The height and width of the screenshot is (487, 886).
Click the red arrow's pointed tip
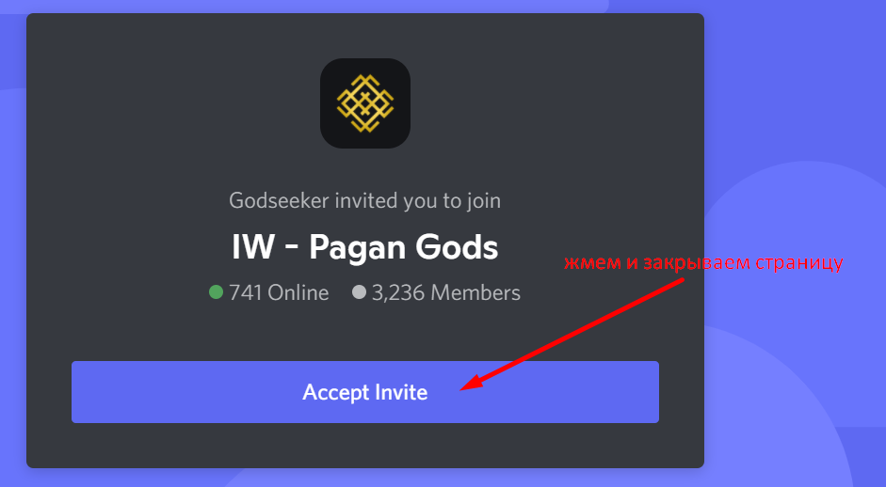click(x=463, y=388)
